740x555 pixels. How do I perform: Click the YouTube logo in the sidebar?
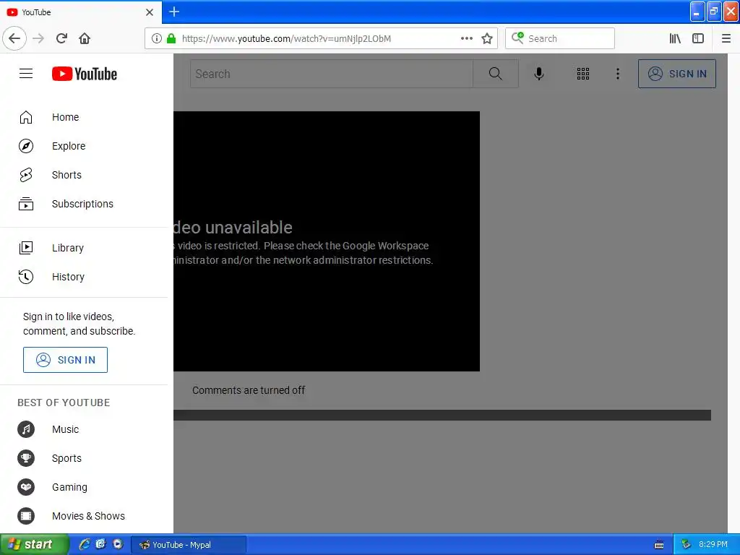[85, 74]
